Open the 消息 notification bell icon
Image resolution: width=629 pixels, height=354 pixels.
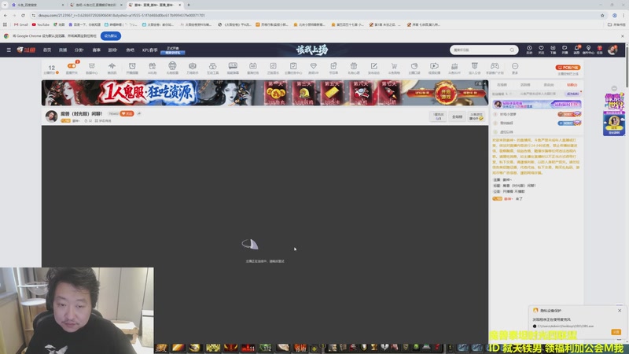[576, 50]
